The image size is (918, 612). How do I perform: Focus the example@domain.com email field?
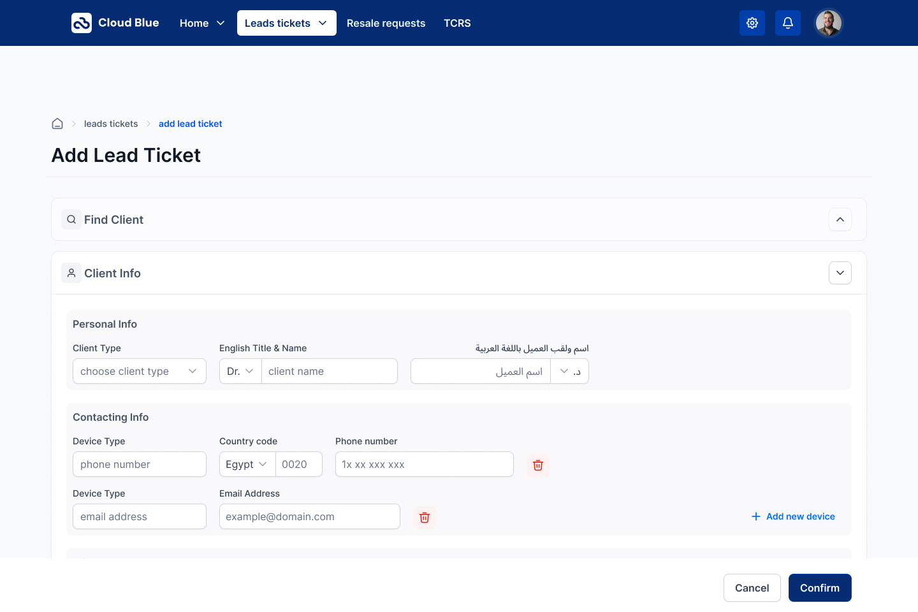point(310,516)
